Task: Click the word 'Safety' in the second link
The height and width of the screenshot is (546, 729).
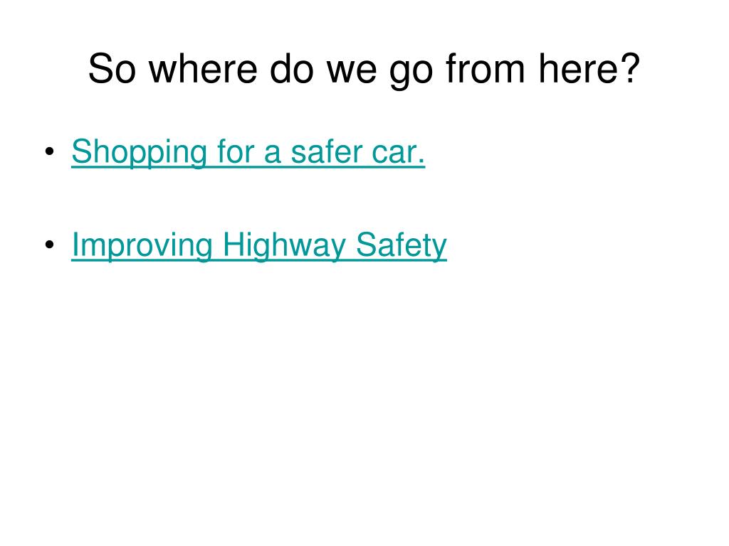Action: click(402, 245)
